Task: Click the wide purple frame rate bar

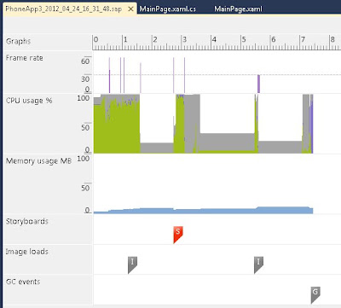Action: [258, 84]
